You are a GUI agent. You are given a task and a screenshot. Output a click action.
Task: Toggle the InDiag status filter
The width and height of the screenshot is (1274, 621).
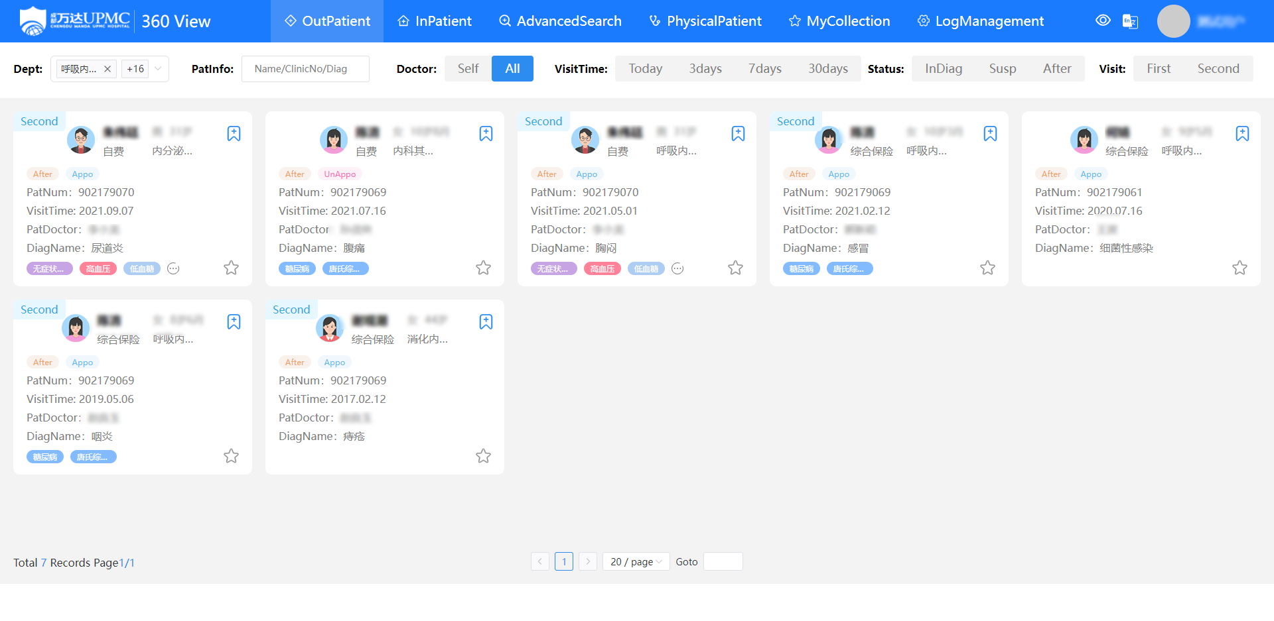coord(943,69)
